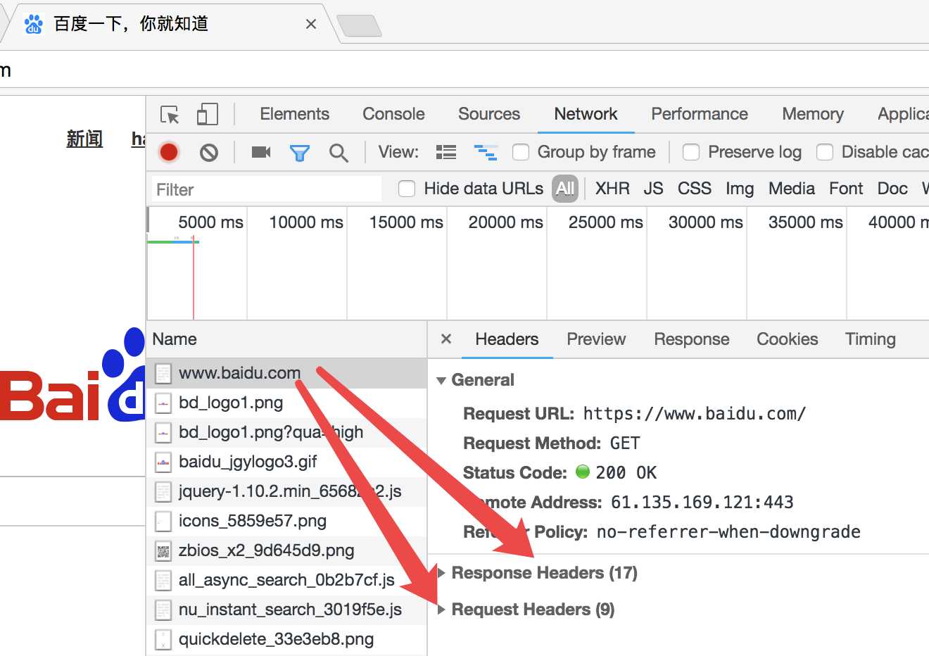Click the www.baidu.com document icon
Image resolution: width=929 pixels, height=656 pixels.
click(163, 373)
